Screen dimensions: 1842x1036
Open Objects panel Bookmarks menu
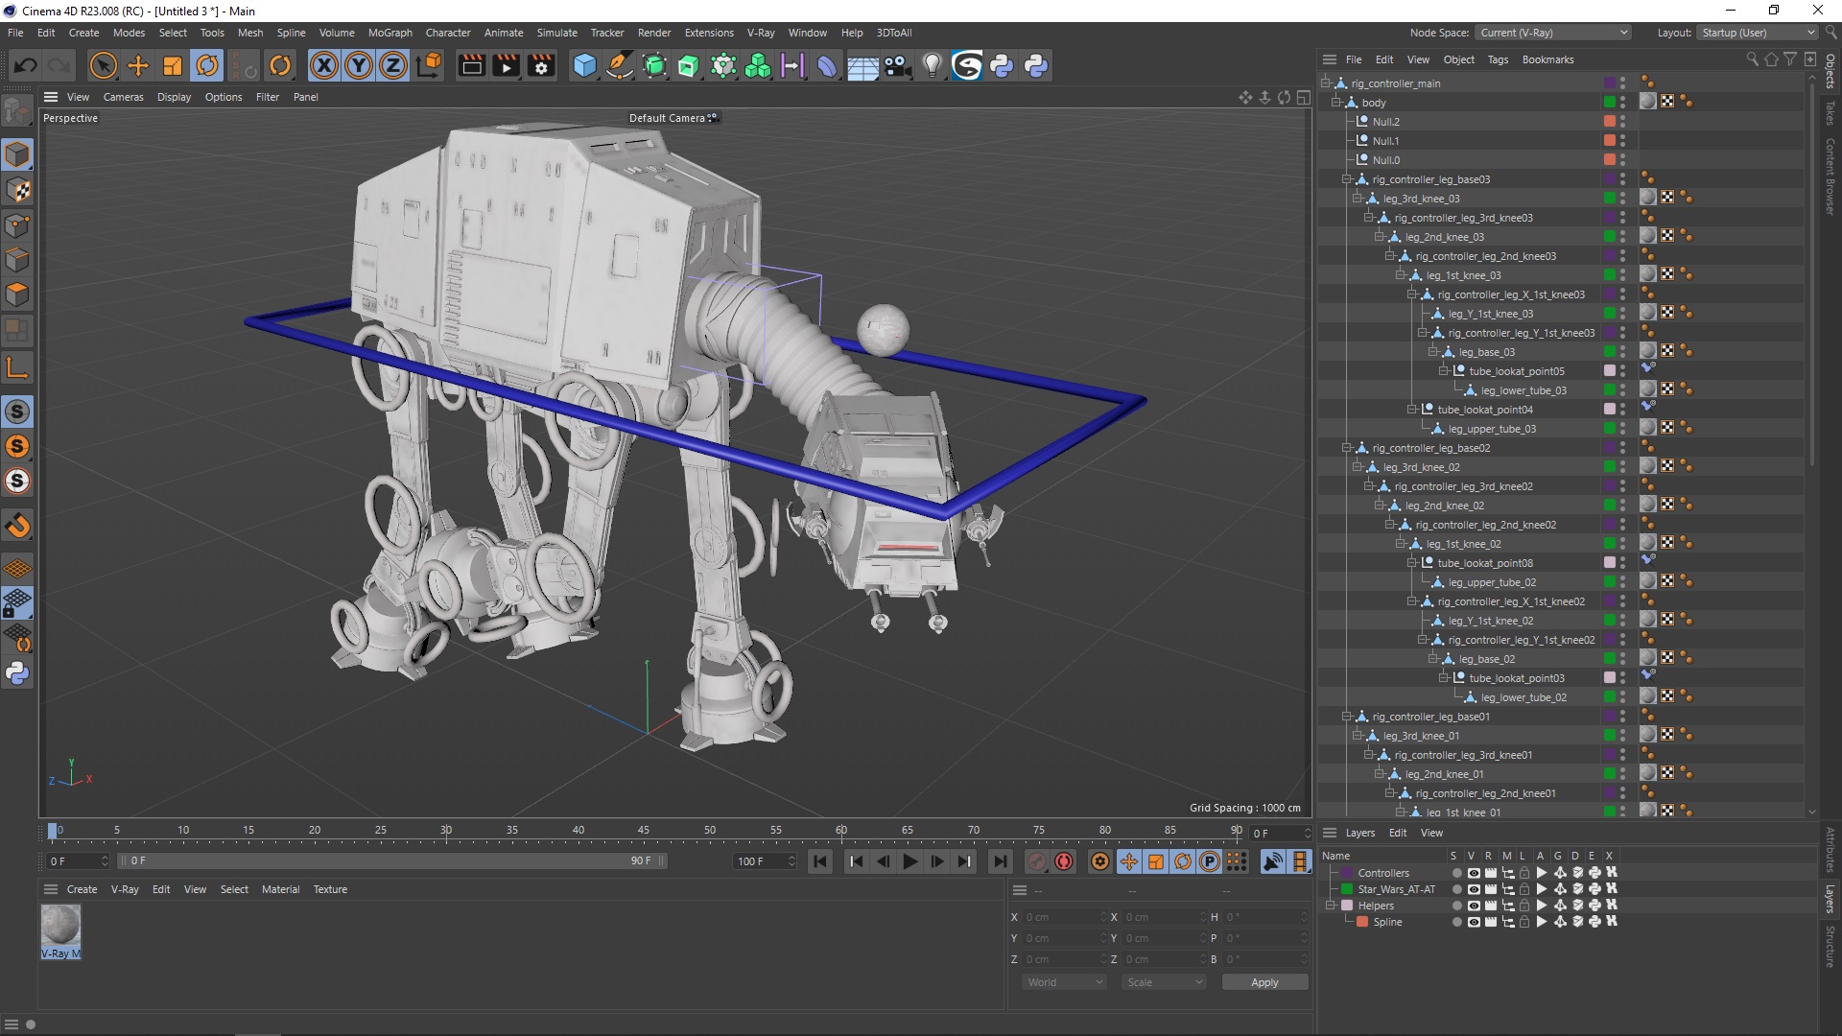point(1547,59)
